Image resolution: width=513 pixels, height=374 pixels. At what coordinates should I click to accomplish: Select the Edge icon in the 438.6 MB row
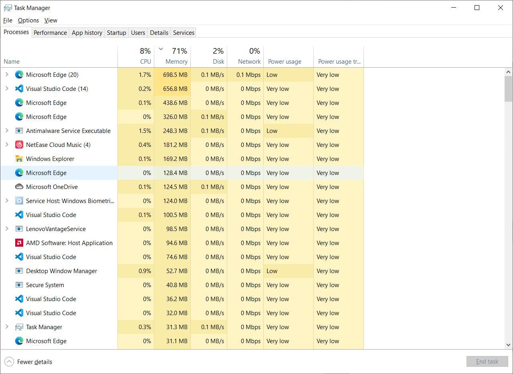[x=19, y=103]
